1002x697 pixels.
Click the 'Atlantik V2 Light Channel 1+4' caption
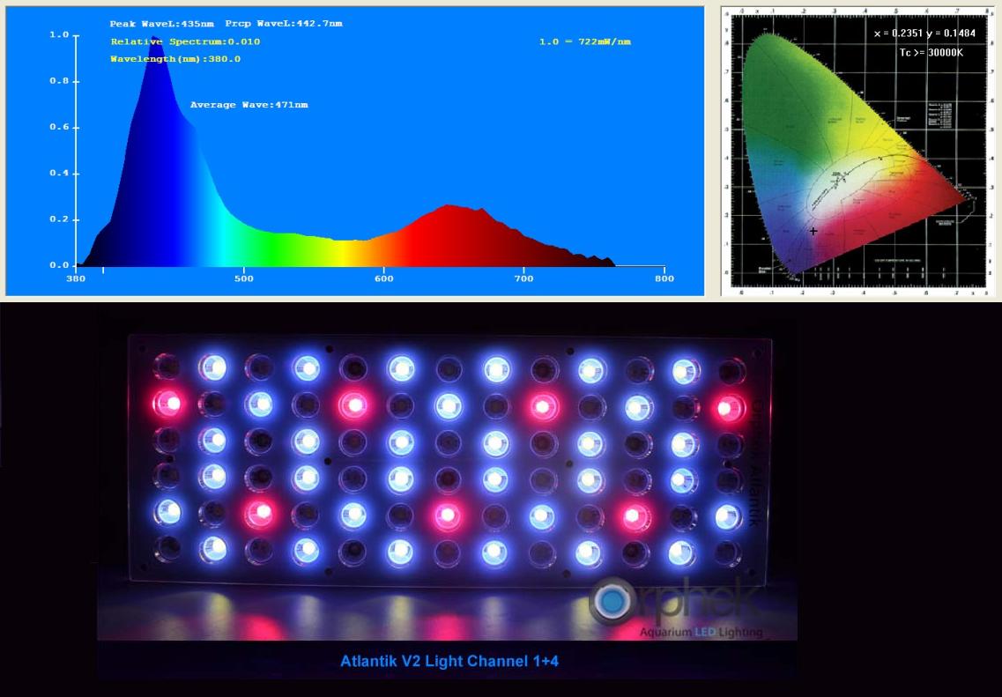coord(449,661)
